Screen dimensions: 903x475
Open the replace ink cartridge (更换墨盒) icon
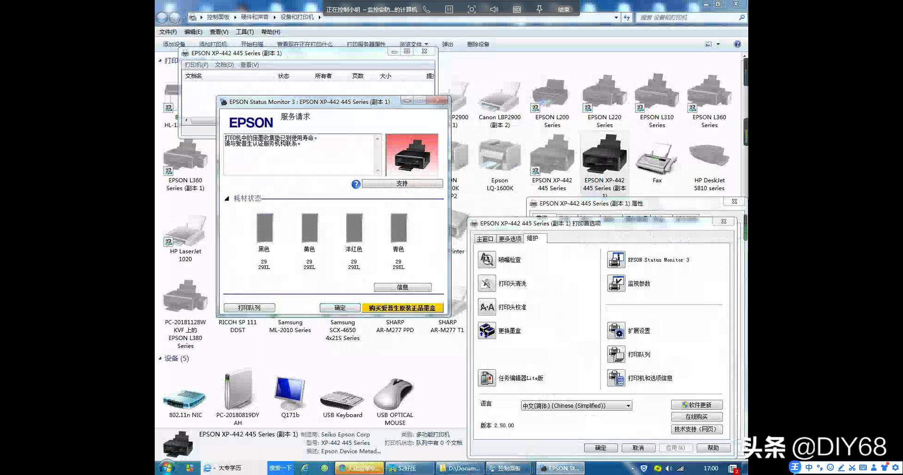pyautogui.click(x=487, y=331)
